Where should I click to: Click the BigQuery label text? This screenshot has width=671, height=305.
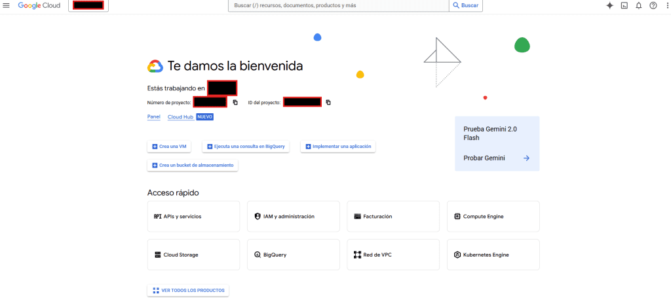275,255
